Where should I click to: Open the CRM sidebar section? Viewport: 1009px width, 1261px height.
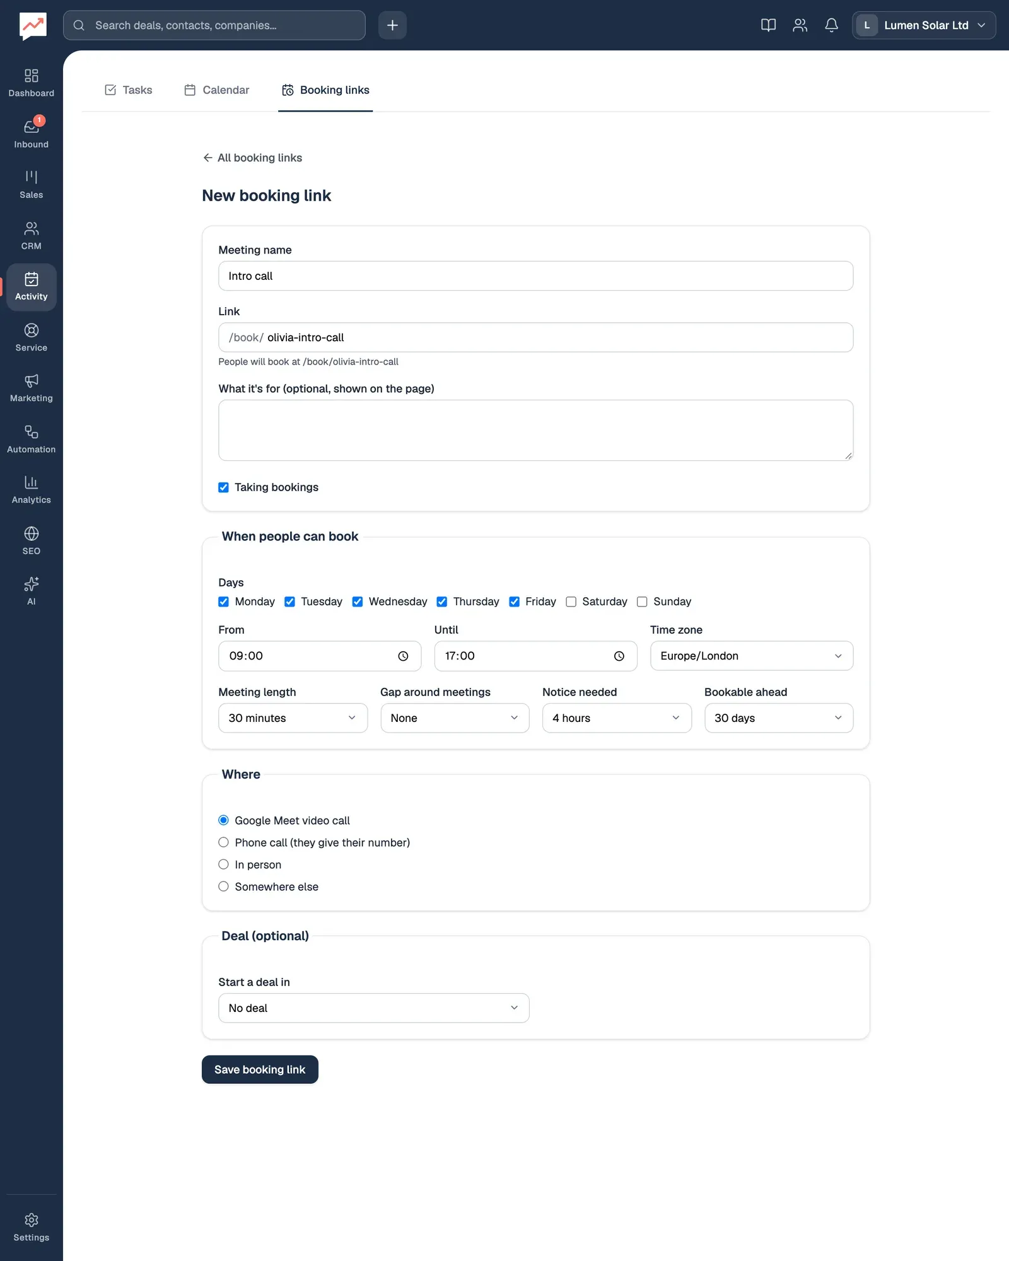31,236
